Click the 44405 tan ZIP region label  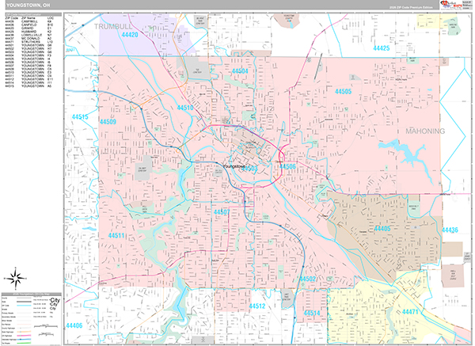click(382, 229)
